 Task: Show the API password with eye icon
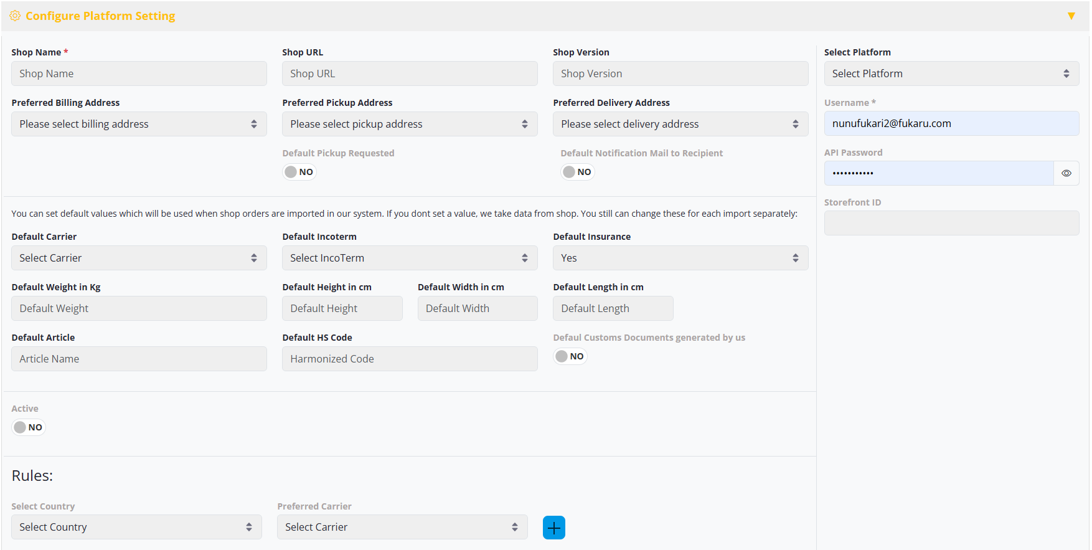1066,173
